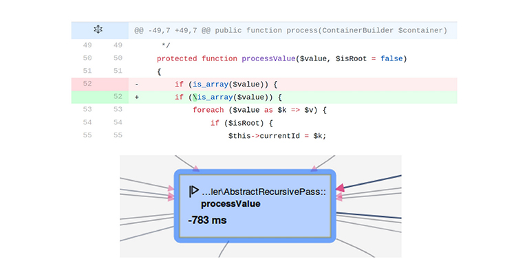The image size is (516, 272).
Task: Select new line number 50
Action: (118, 58)
